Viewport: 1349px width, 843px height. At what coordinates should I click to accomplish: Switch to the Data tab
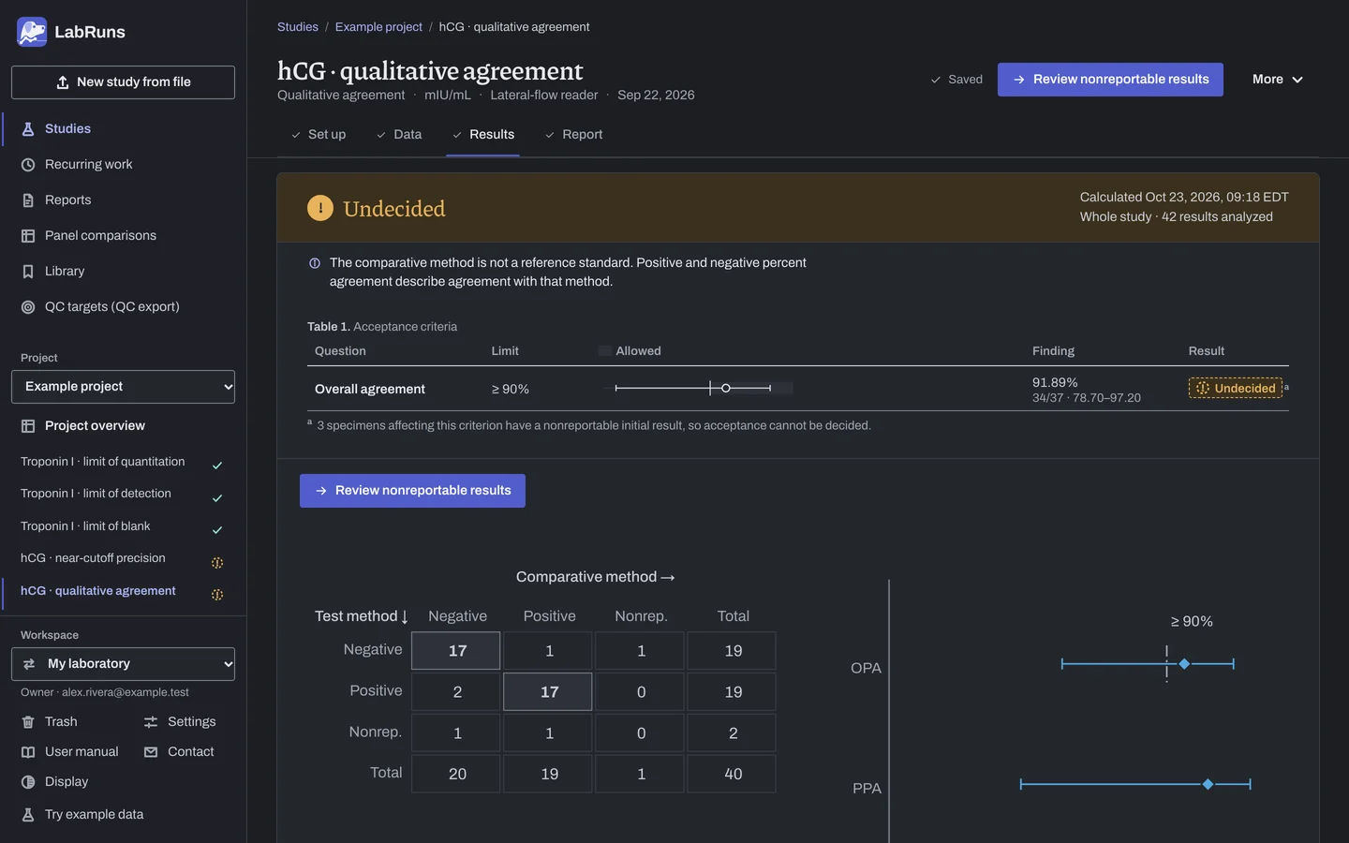[399, 135]
